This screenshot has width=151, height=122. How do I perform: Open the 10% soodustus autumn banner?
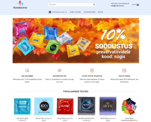point(76,41)
